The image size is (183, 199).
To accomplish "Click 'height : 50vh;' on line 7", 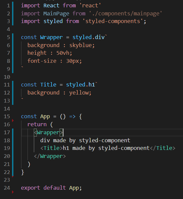I will (x=50, y=53).
